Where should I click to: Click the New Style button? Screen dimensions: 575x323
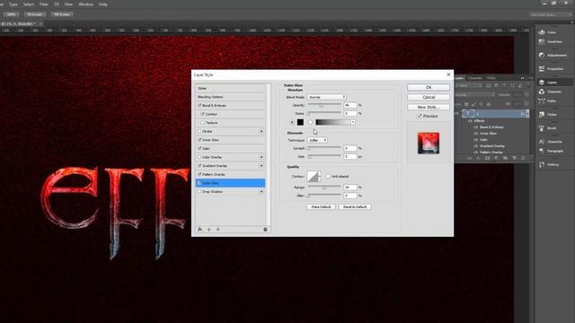[429, 108]
